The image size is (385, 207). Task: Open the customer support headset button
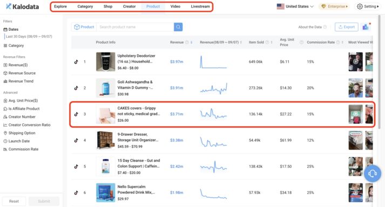373,174
